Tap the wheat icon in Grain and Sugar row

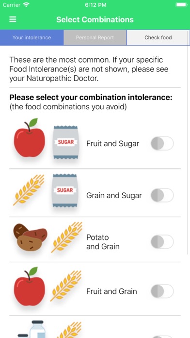[x=29, y=190]
